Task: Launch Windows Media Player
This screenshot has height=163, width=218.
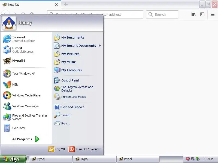Action: [26, 95]
